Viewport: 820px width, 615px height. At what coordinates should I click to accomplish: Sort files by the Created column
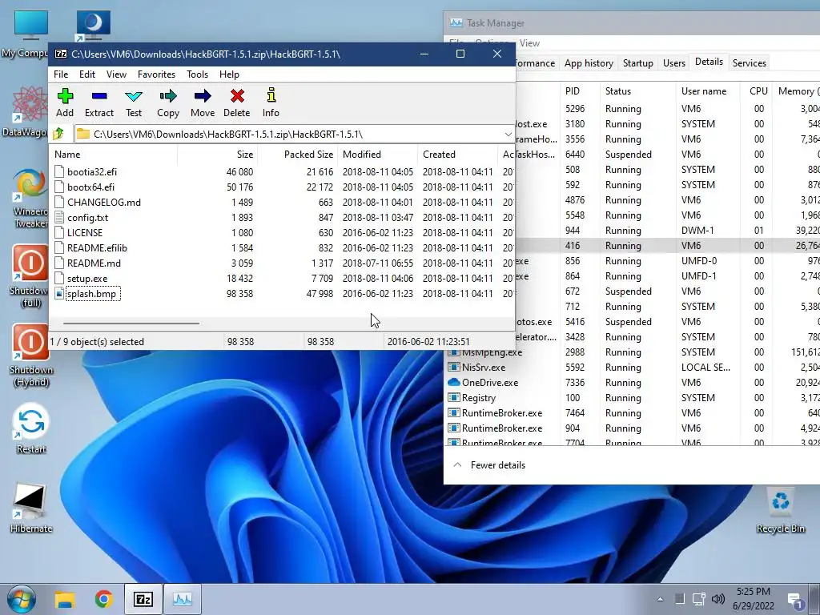point(457,155)
